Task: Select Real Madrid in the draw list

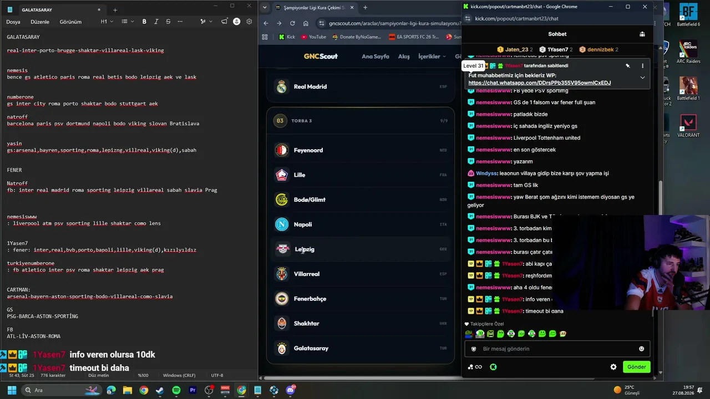Action: [x=361, y=87]
